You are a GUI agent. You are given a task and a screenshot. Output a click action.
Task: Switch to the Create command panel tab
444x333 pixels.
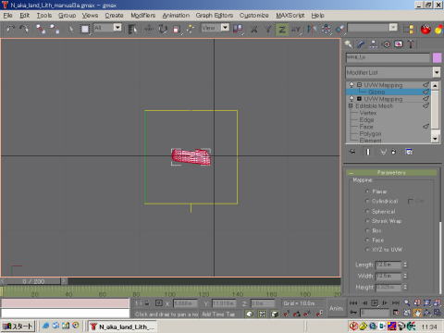point(349,44)
